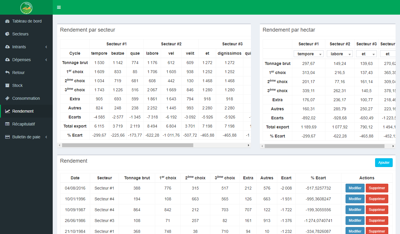The height and width of the screenshot is (234, 400).
Task: Click the Rendement par secteur horizontal scrollbar
Action: (127, 145)
